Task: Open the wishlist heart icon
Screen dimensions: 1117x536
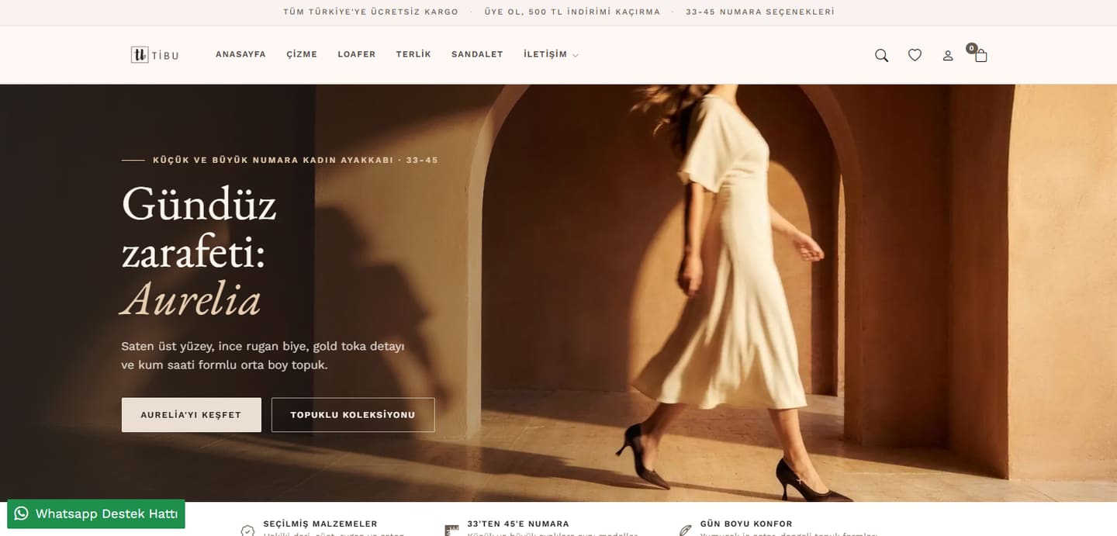Action: coord(915,55)
